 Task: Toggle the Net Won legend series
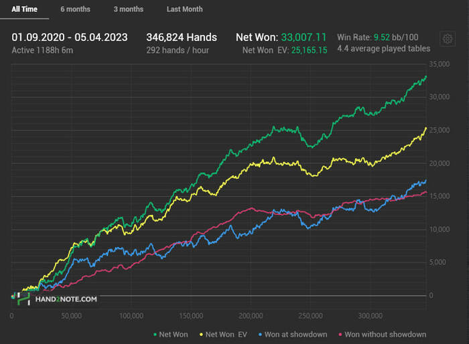(171, 335)
